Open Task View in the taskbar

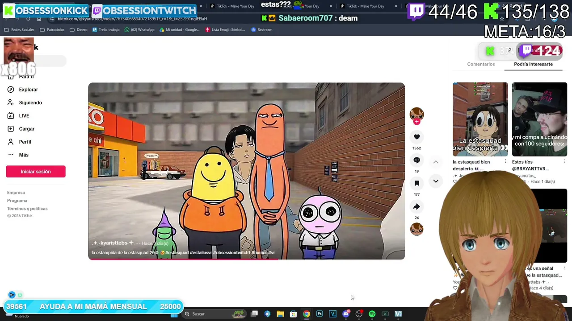click(x=254, y=314)
